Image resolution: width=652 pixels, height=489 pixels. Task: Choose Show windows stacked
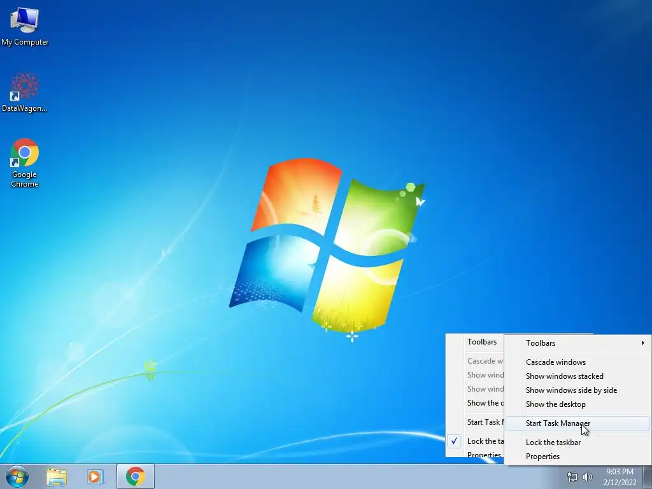point(578,376)
